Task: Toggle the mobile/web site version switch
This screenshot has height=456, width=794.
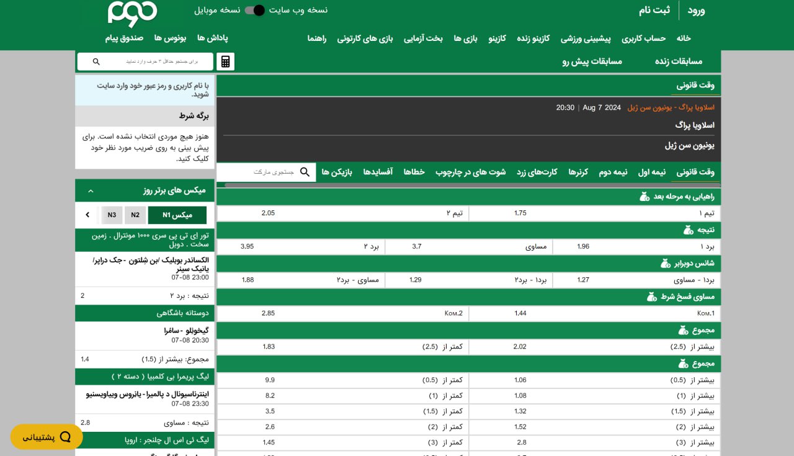Action: (x=254, y=10)
